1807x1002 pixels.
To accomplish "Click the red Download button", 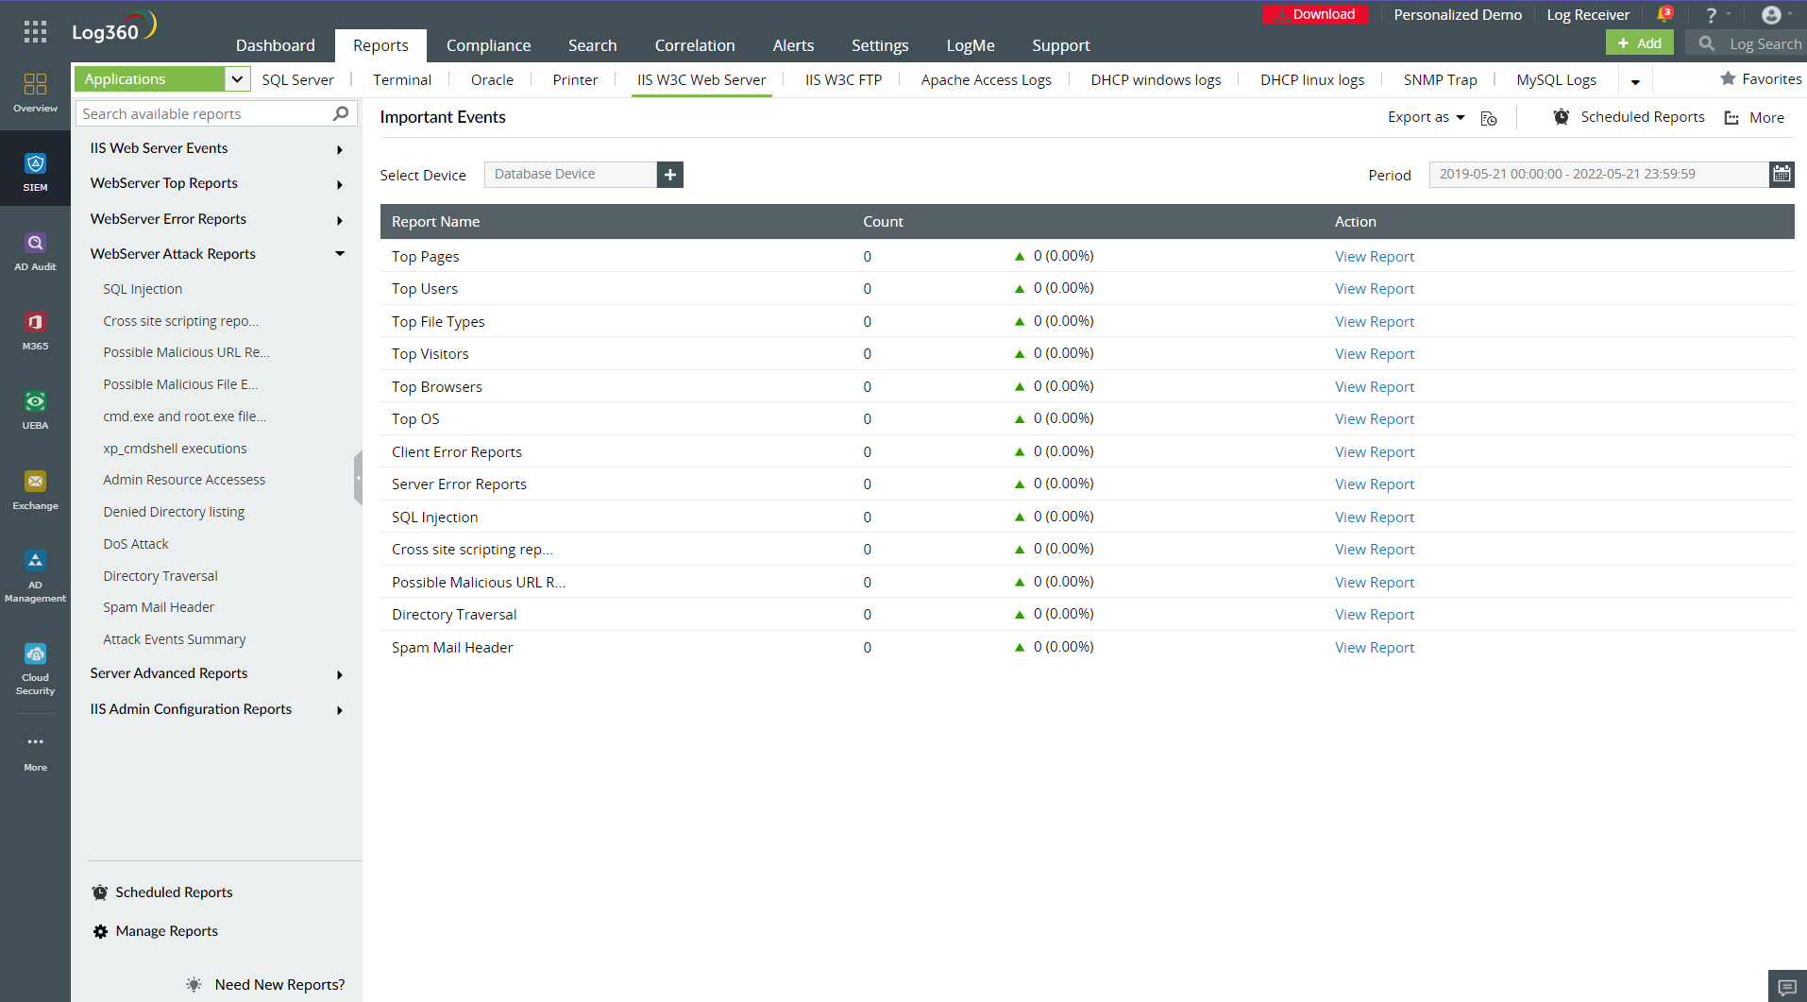I will tap(1315, 14).
